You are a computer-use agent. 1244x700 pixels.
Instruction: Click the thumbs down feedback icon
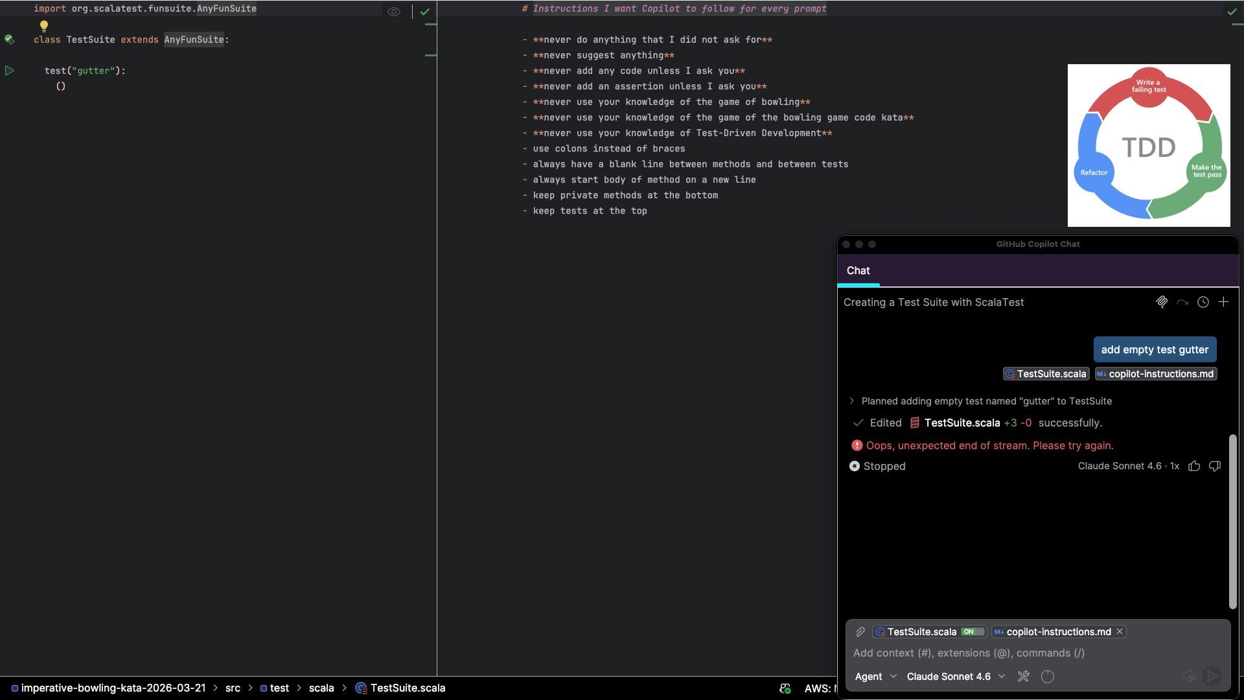tap(1215, 466)
